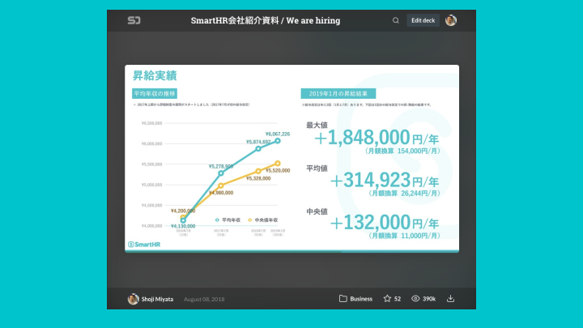Click the ¥6,067,226 chart data label
Viewport: 583px width, 328px height.
[x=278, y=134]
